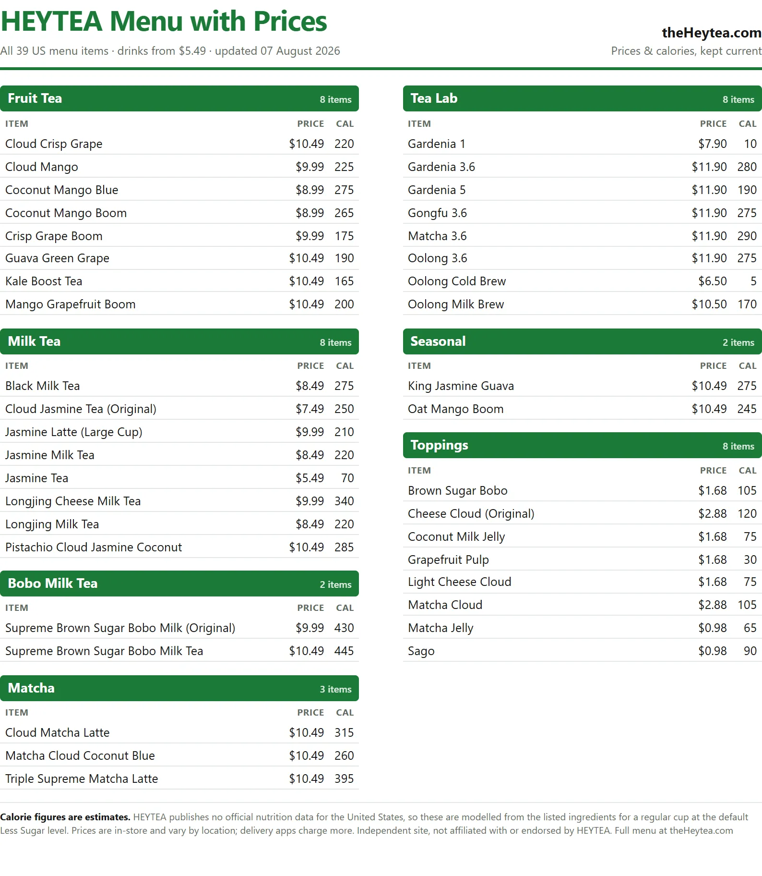
Task: Click Supreme Brown Sugar Bobo Milk Tea
Action: (179, 651)
